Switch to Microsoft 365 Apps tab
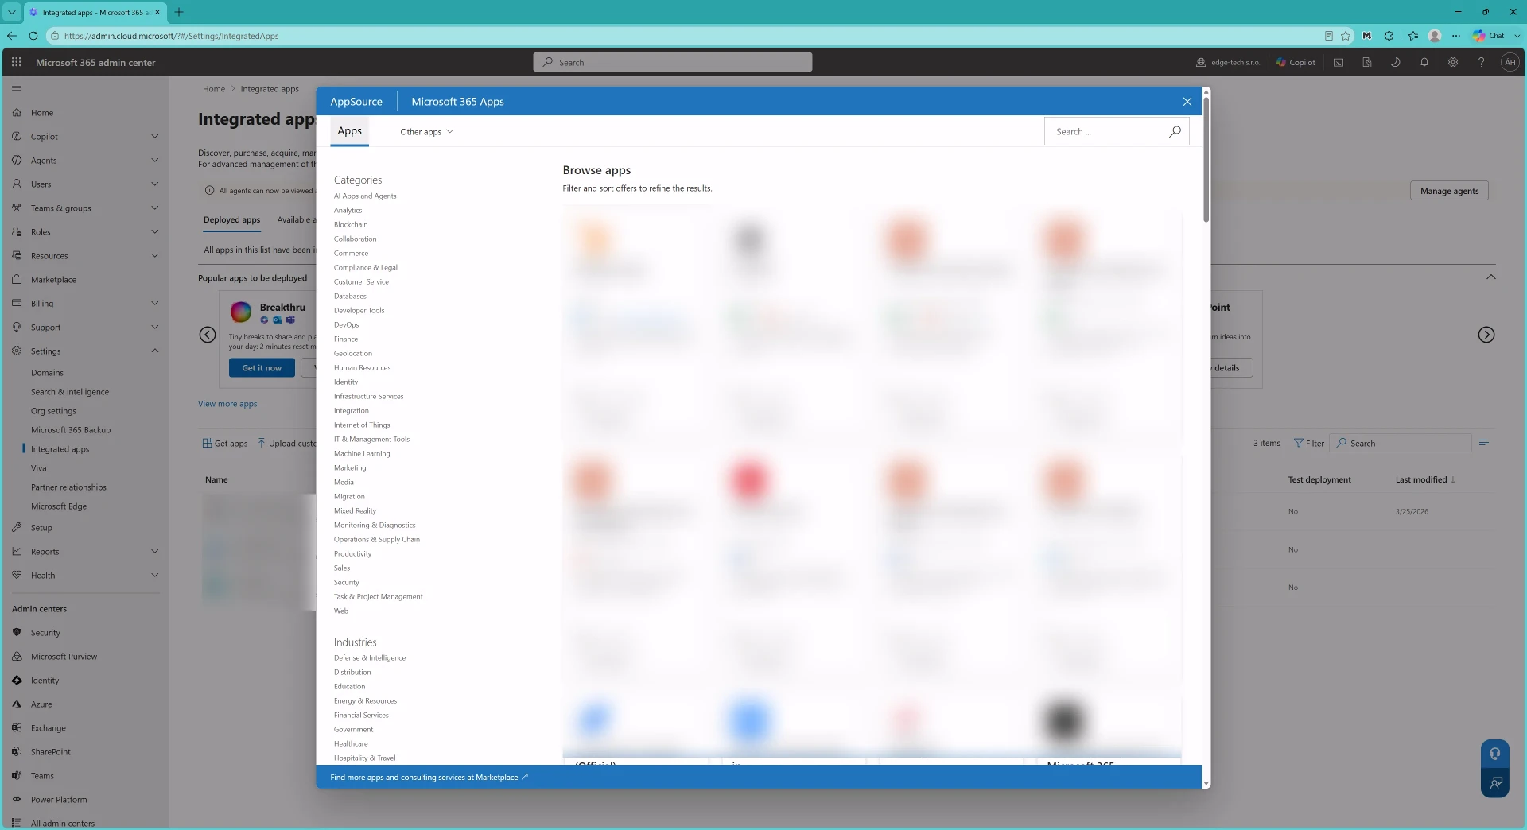 tap(457, 102)
